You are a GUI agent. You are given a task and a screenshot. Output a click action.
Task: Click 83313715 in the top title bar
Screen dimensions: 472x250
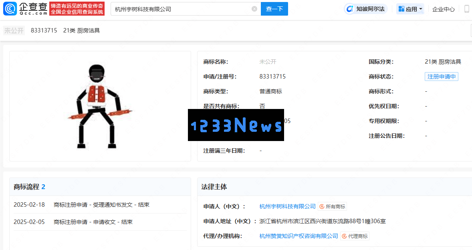44,30
